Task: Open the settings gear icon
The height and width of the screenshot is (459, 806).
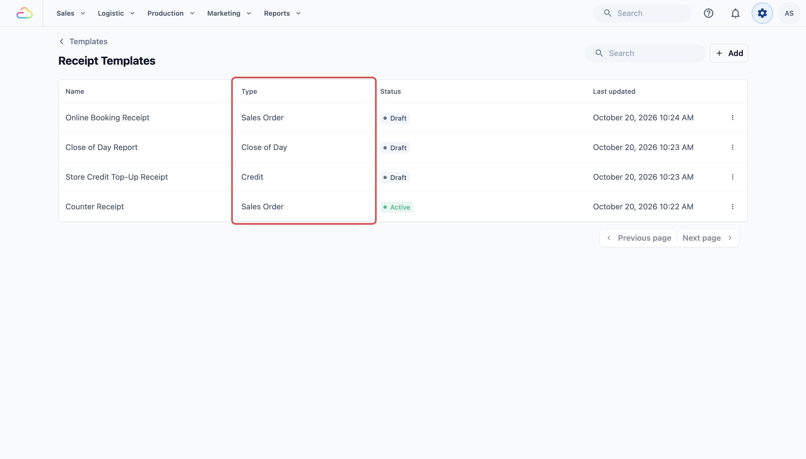Action: [x=762, y=13]
